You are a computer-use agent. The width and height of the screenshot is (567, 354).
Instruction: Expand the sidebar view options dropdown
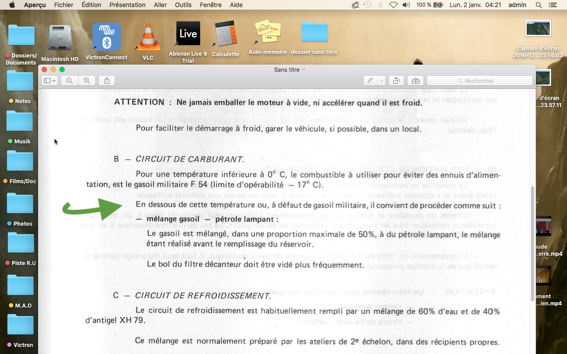pos(49,81)
